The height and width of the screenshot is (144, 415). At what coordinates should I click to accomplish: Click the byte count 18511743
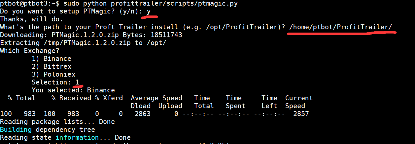(x=166, y=35)
